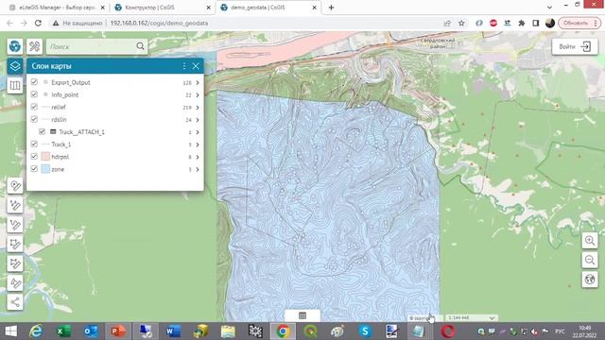Switch to the eLiteGIS Manager tab

(57, 8)
